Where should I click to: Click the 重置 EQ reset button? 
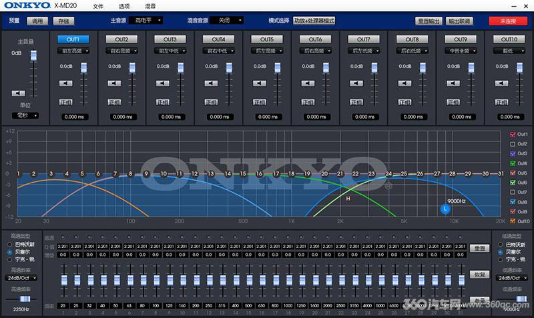479,249
